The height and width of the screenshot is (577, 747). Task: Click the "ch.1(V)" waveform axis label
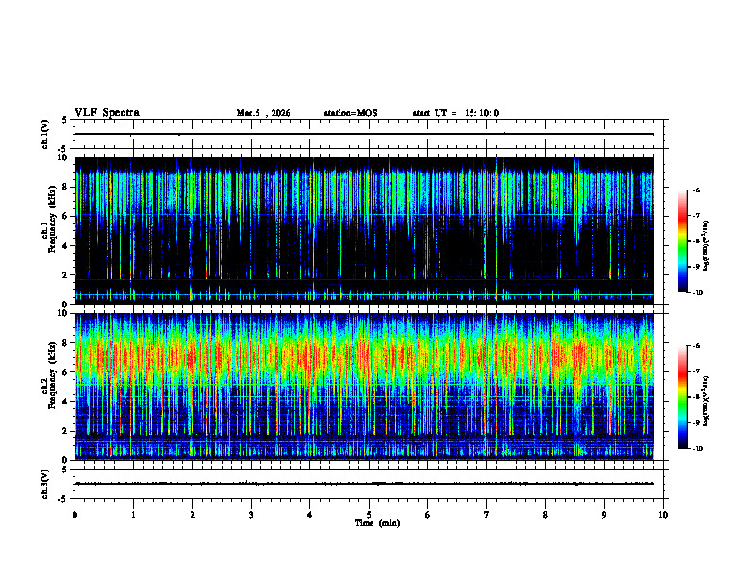45,134
